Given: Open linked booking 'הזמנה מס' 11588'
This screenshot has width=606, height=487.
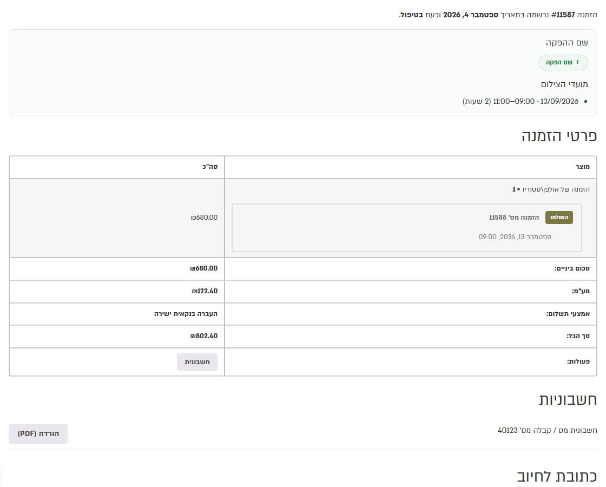Looking at the screenshot, I should (x=513, y=217).
